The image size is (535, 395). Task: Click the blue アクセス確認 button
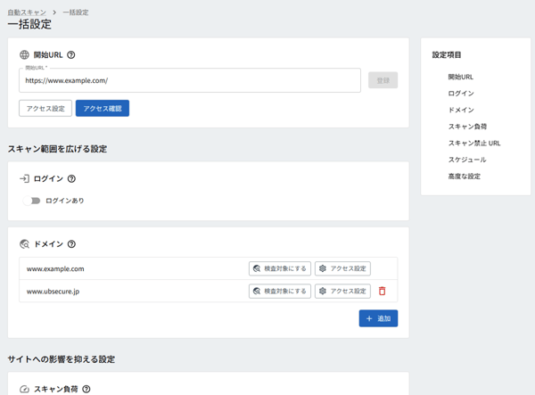coord(103,108)
